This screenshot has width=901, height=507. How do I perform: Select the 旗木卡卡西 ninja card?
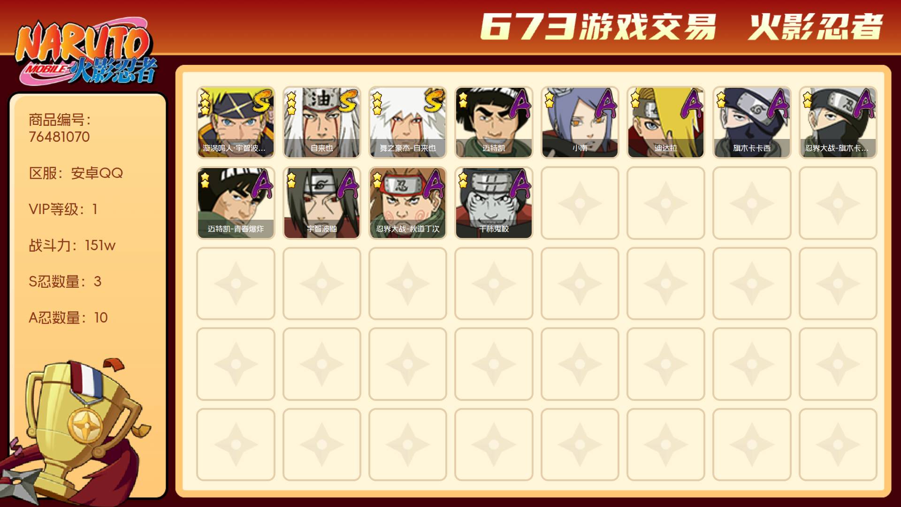(752, 122)
